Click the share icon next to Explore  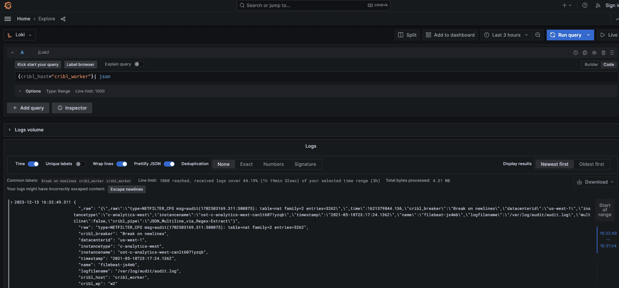tap(63, 19)
